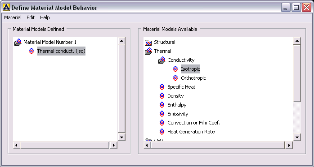Click the Models Defined horizontal scrollbar thumb
This screenshot has width=314, height=167.
coord(65,145)
